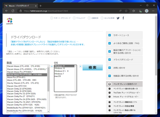The width and height of the screenshot is (160, 117).
Task: Open お問い合わせ sidebar item
Action: (124, 68)
